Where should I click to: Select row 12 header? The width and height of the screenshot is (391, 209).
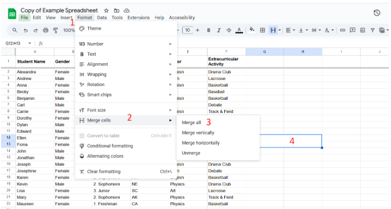[8, 138]
